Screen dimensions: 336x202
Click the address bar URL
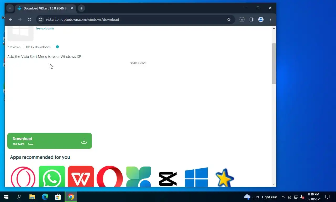point(82,19)
